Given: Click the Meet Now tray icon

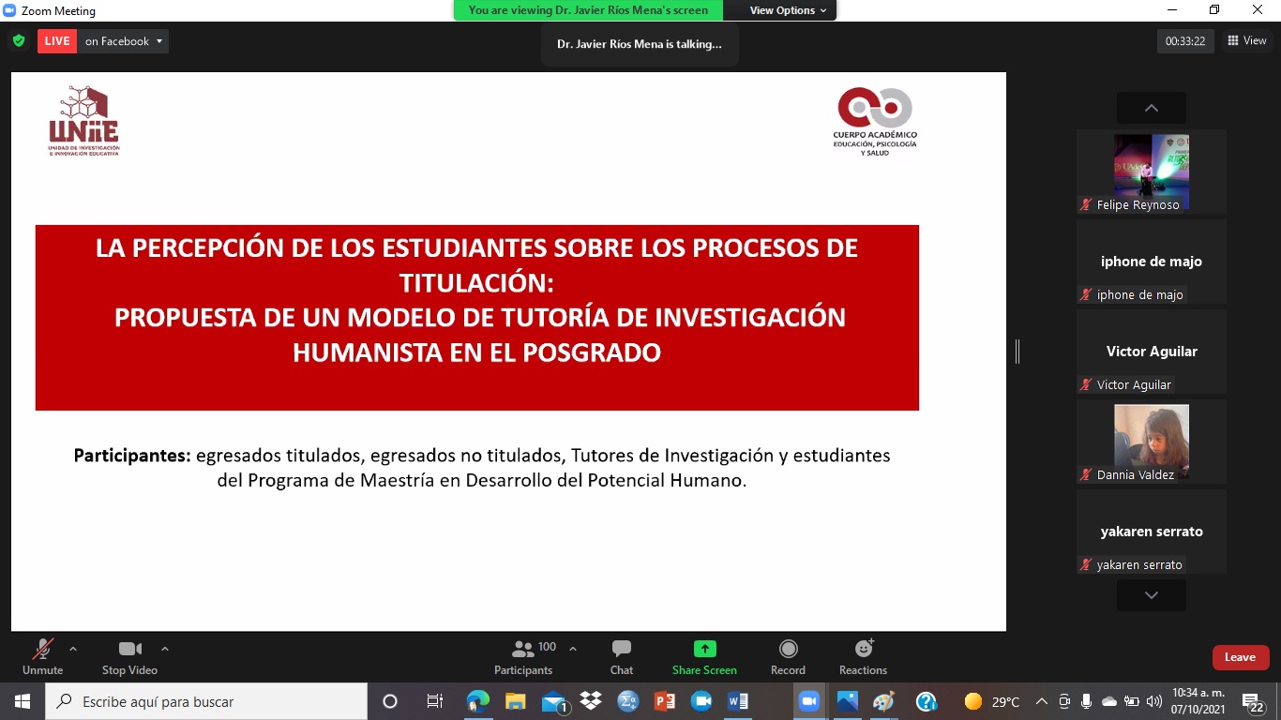Looking at the screenshot, I should pyautogui.click(x=1064, y=701).
